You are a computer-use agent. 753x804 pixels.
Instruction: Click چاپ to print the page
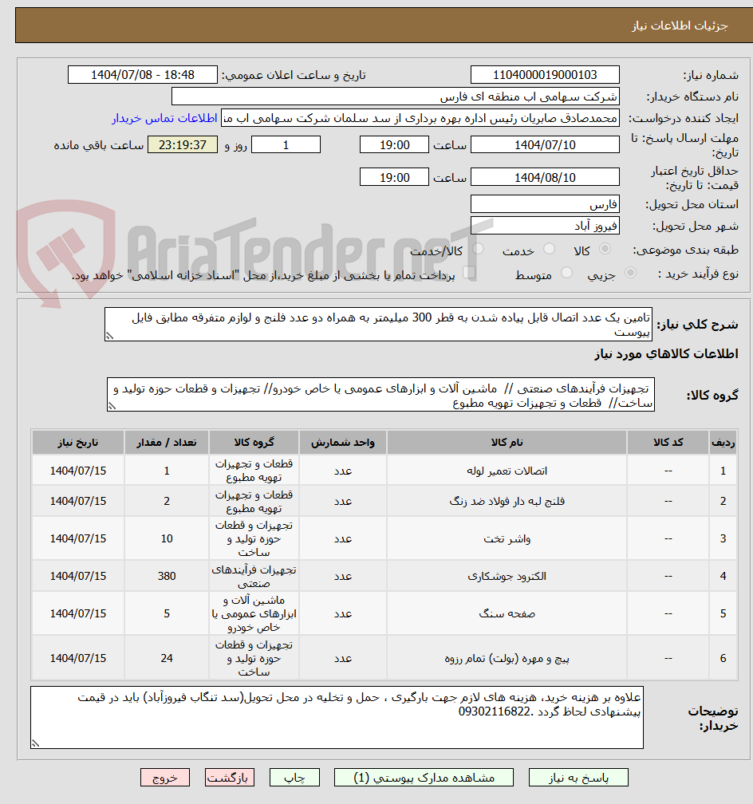[294, 778]
